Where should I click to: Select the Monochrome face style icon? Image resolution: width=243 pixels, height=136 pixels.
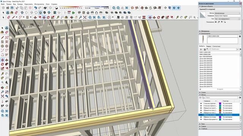(49, 12)
